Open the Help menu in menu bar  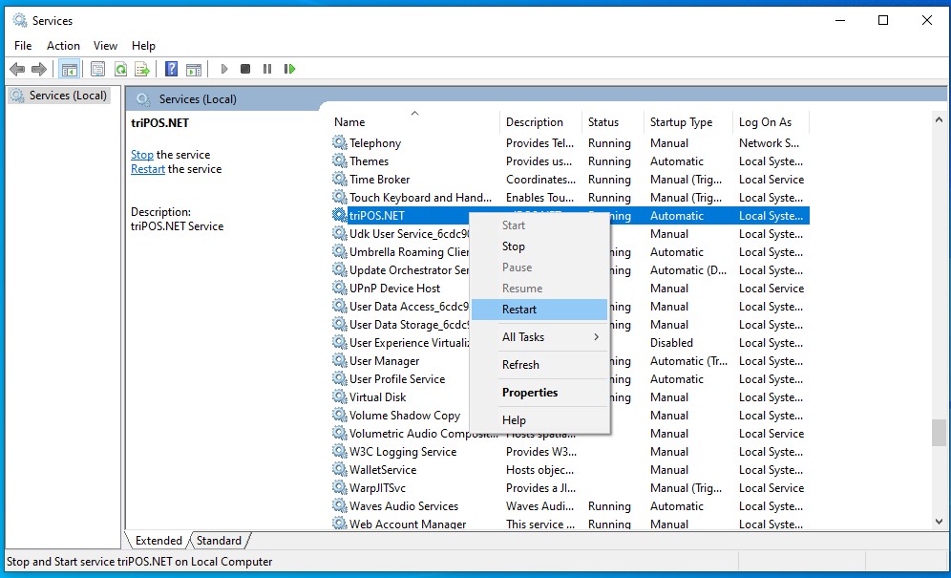[143, 46]
